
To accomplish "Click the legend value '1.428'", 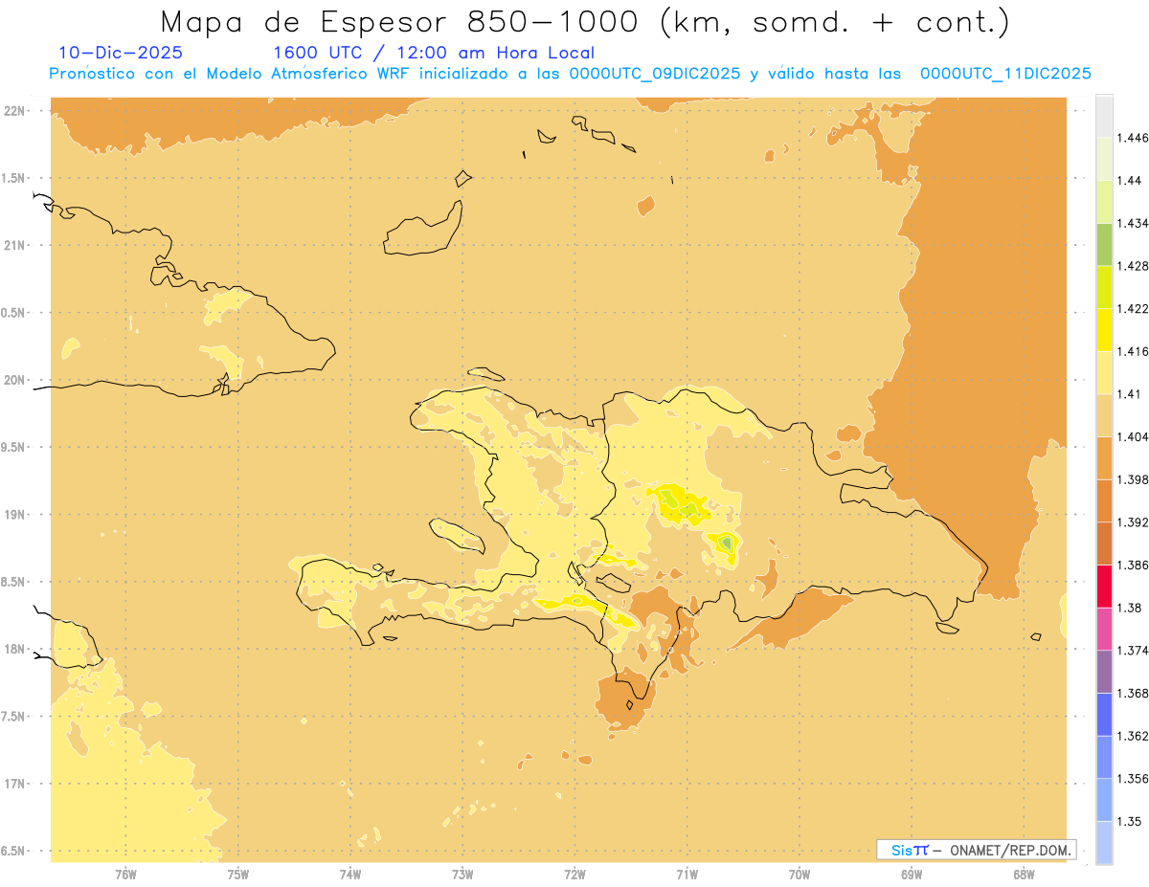I will pos(1134,266).
